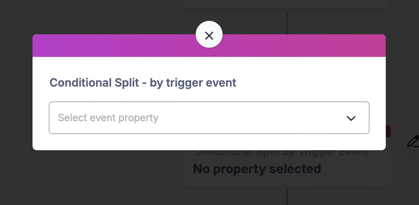Click the vertical connector line above the modal
This screenshot has height=205, width=419.
287,23
